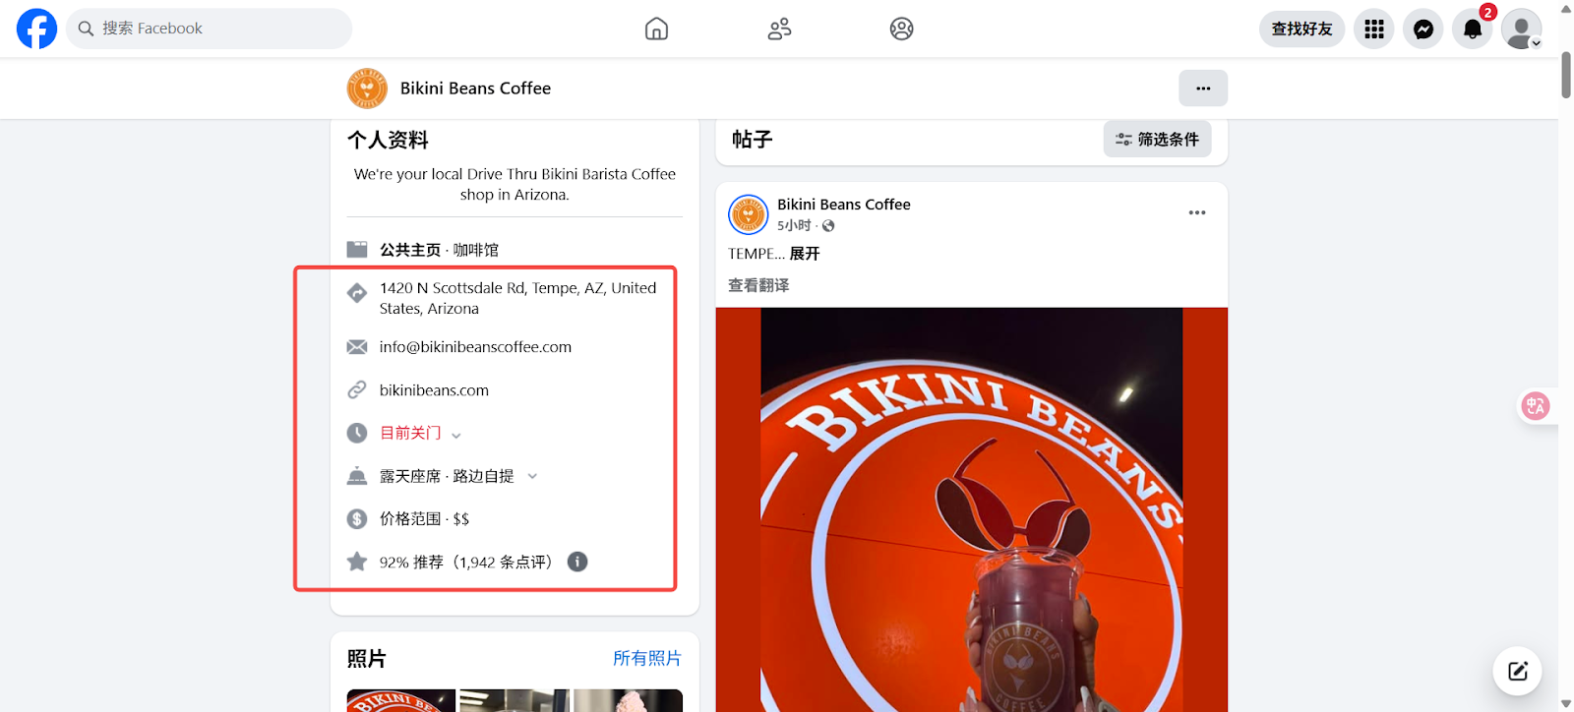Click info@bikinibeanscoffee.com email link

point(475,347)
